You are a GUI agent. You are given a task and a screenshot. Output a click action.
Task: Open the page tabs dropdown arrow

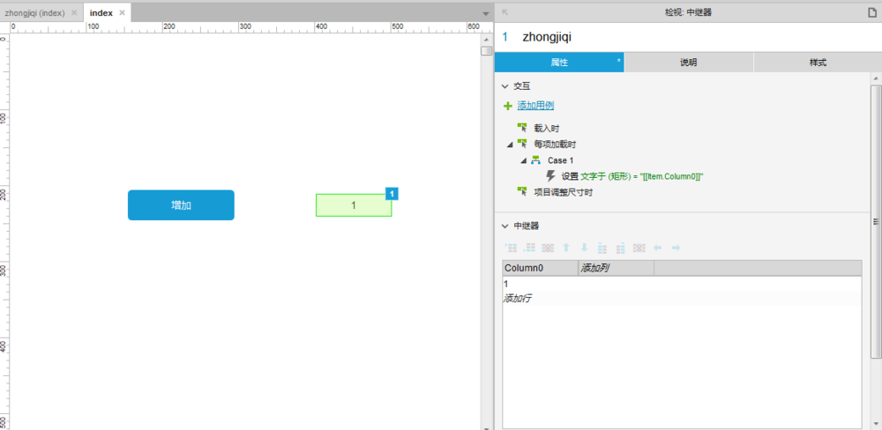(x=486, y=13)
